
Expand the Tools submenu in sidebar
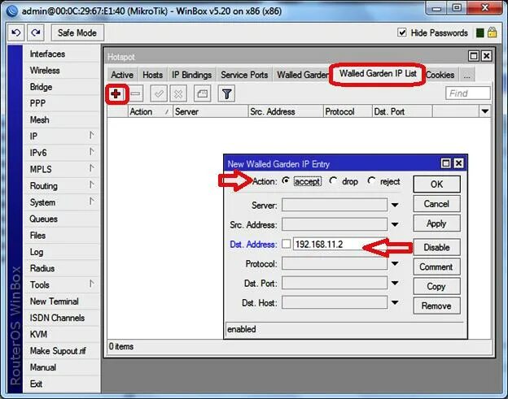[x=92, y=284]
